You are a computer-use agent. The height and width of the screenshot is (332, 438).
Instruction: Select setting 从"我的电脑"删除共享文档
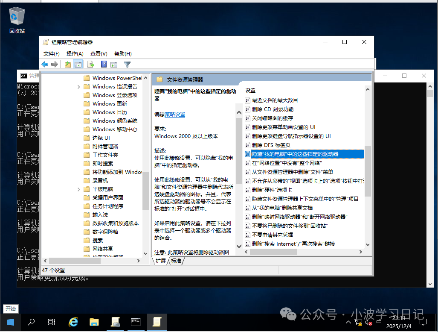pyautogui.click(x=282, y=208)
